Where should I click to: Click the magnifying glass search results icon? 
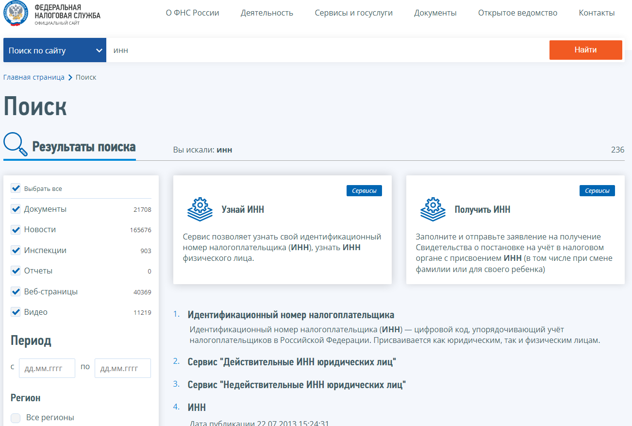pyautogui.click(x=16, y=145)
